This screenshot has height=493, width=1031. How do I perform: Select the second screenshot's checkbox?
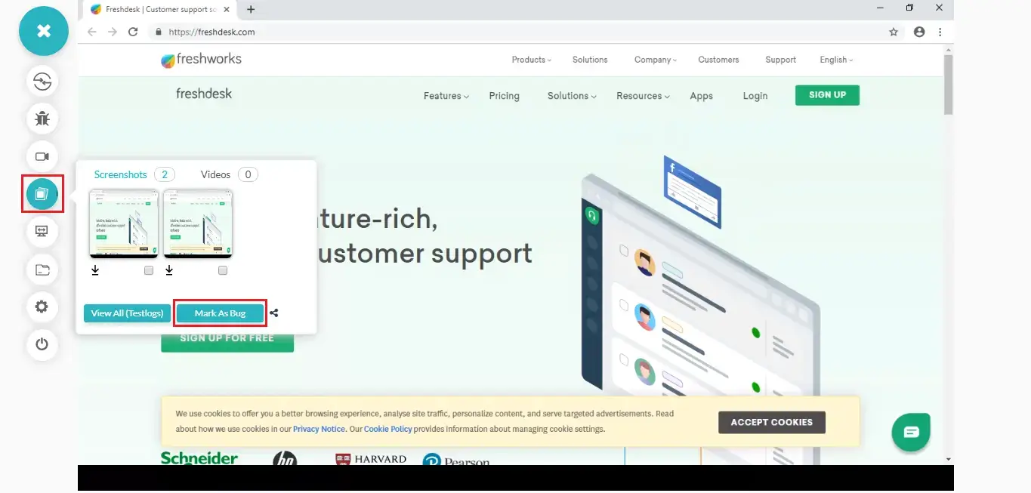pyautogui.click(x=223, y=270)
